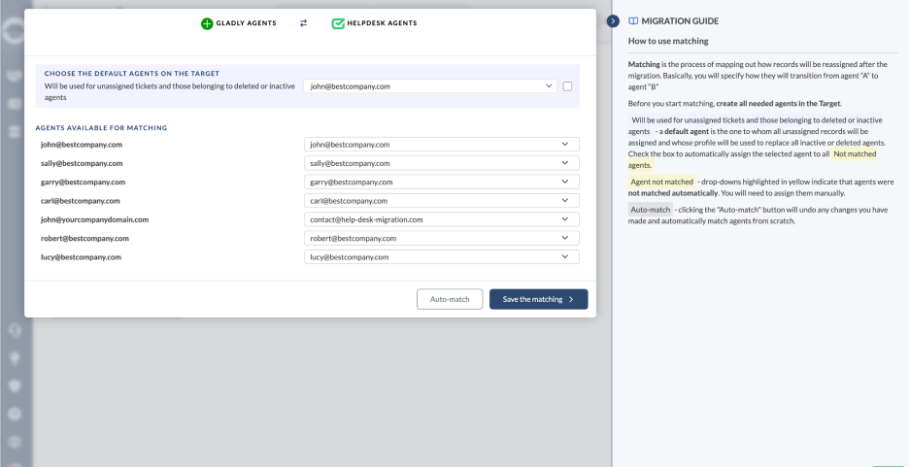Screen dimensions: 909x467
Task: Open dropdown for john@yourcompanydomain.com row
Action: pos(442,219)
